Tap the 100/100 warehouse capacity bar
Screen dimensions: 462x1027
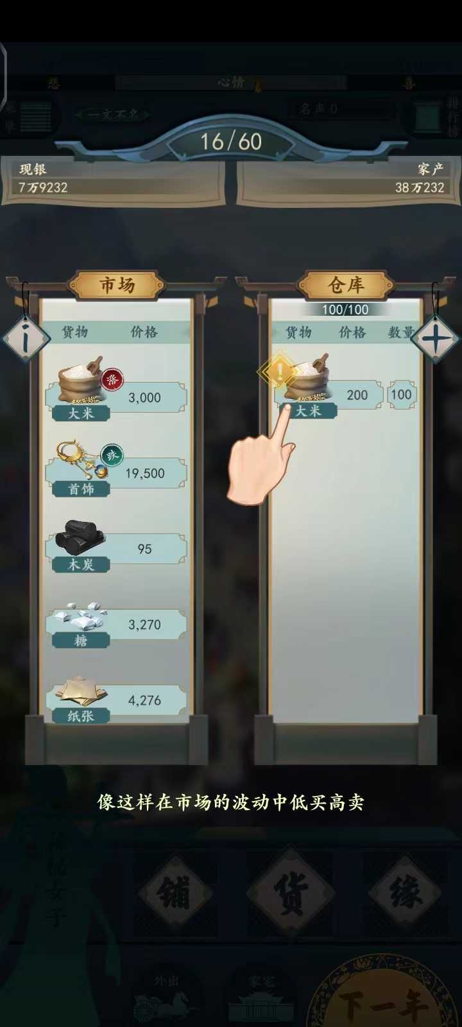point(346,309)
